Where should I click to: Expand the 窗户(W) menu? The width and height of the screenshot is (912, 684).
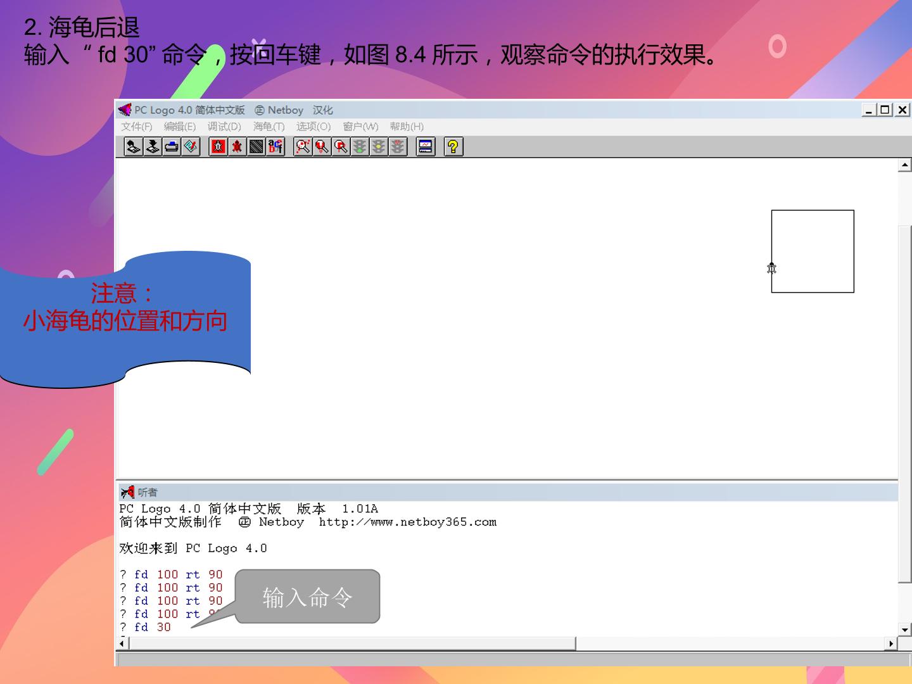(x=360, y=127)
